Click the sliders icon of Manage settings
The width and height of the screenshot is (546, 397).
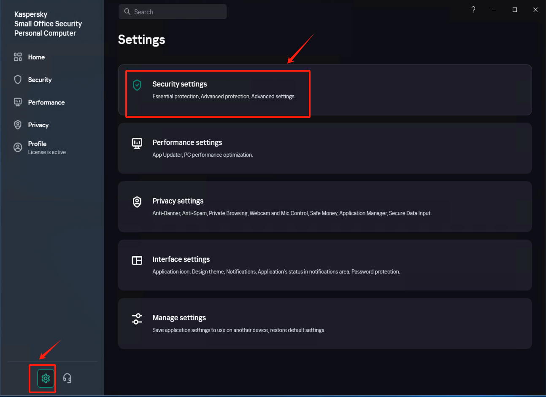coord(137,319)
